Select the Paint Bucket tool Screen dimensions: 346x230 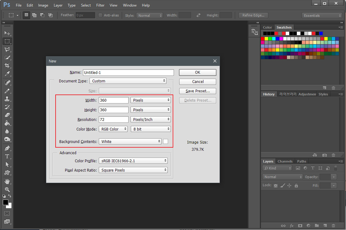tap(7, 123)
